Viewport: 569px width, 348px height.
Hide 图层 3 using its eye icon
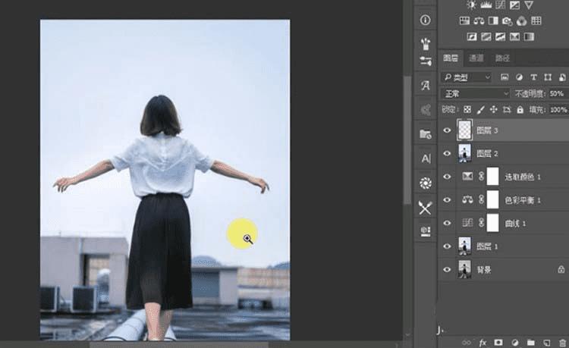447,130
